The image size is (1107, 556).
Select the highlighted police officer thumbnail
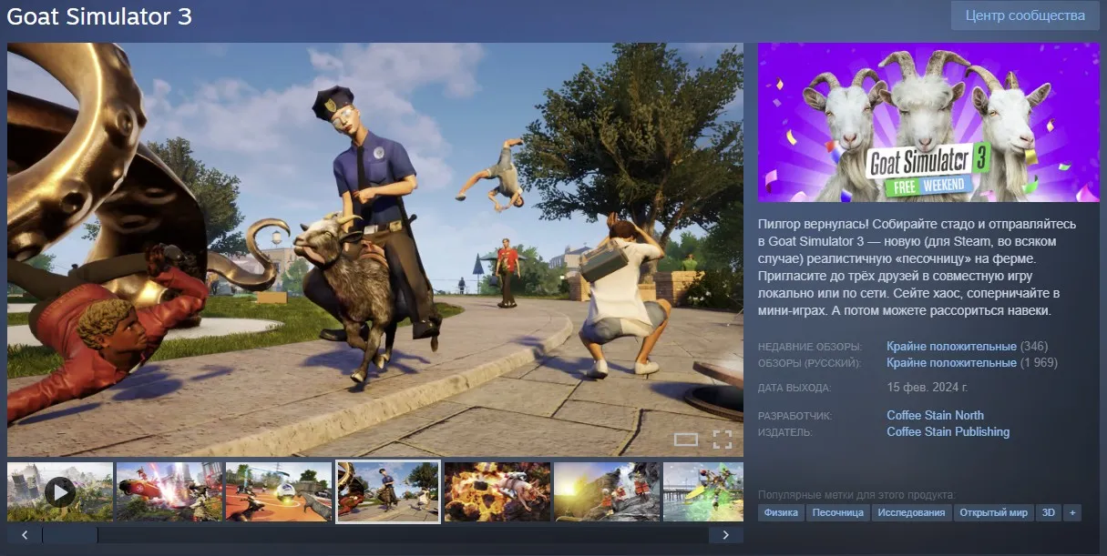[388, 492]
